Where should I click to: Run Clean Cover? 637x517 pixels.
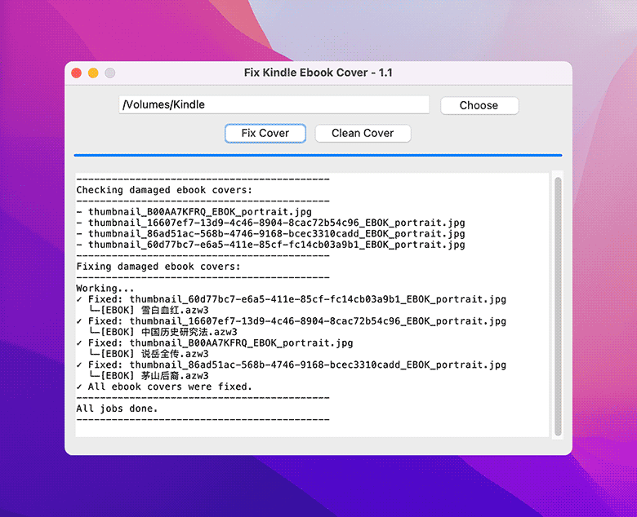(363, 134)
